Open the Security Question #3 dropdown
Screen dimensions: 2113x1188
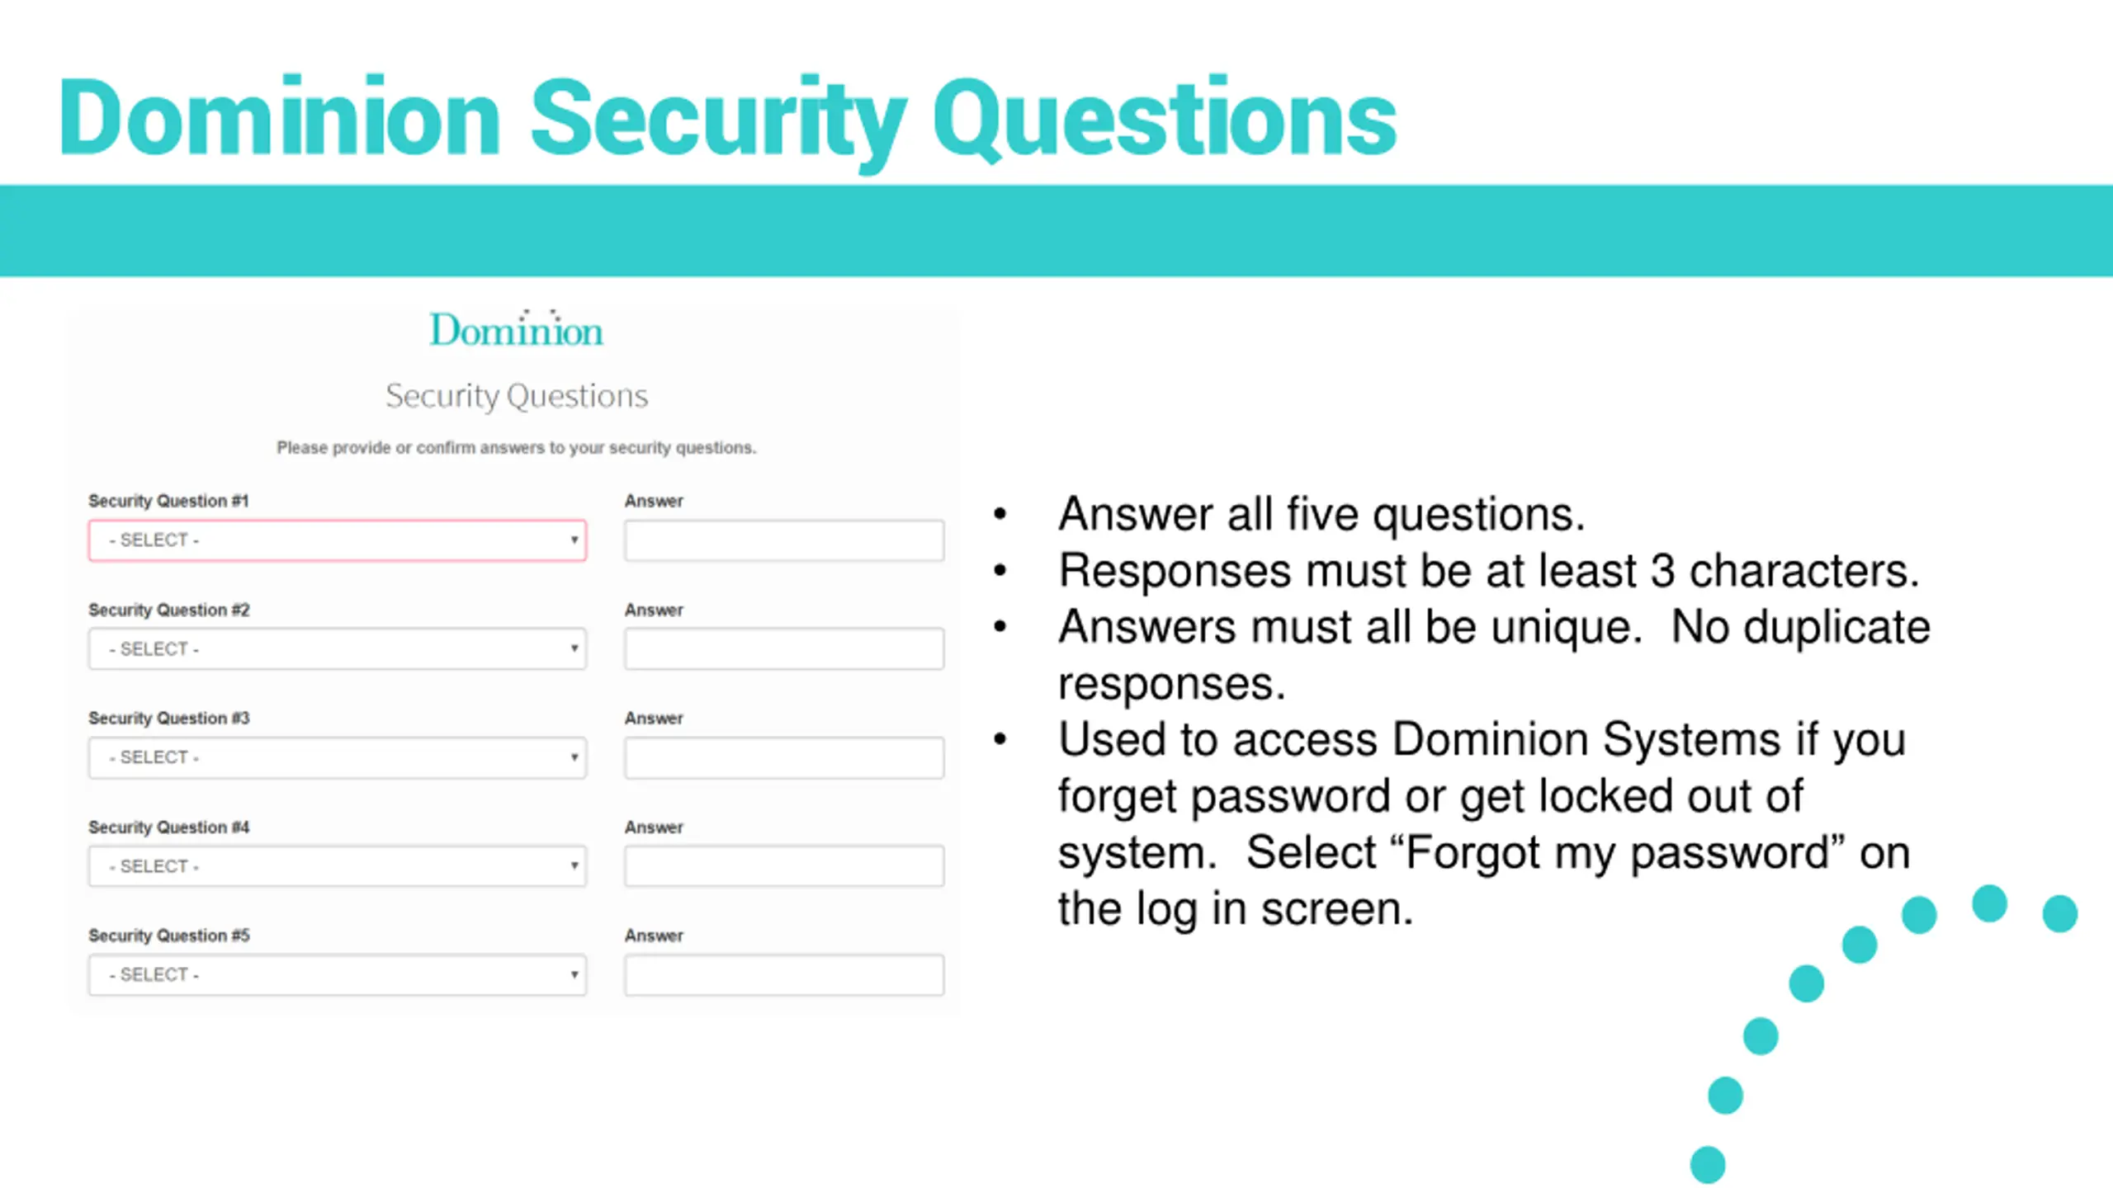337,757
